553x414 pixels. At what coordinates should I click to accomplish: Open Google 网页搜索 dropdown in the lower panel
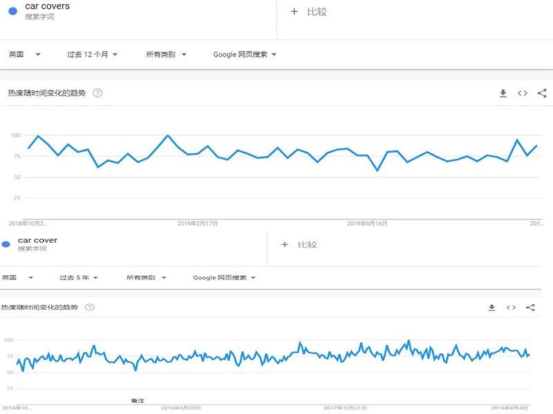point(224,277)
